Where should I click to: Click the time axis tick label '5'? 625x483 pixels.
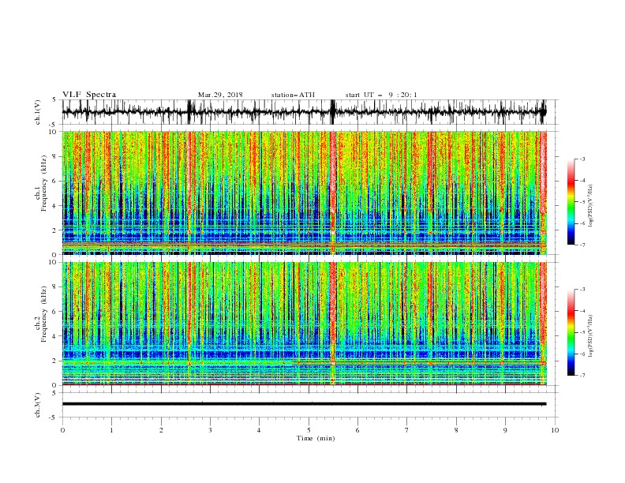309,430
